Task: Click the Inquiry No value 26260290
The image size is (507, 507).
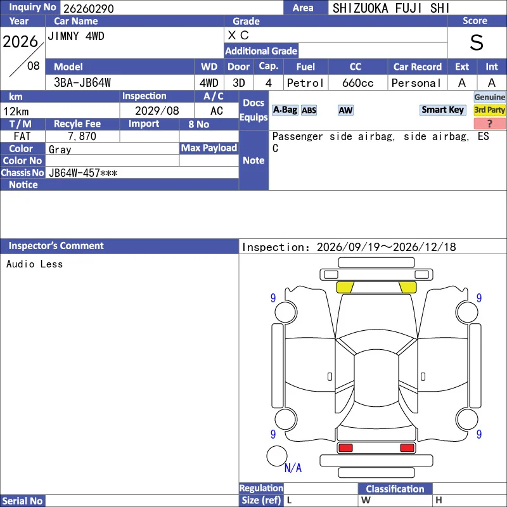Action: click(x=89, y=8)
